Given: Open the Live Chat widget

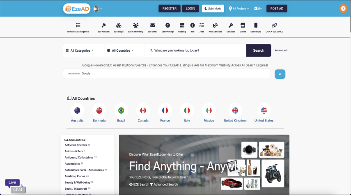Looking at the screenshot, I should tap(16, 186).
